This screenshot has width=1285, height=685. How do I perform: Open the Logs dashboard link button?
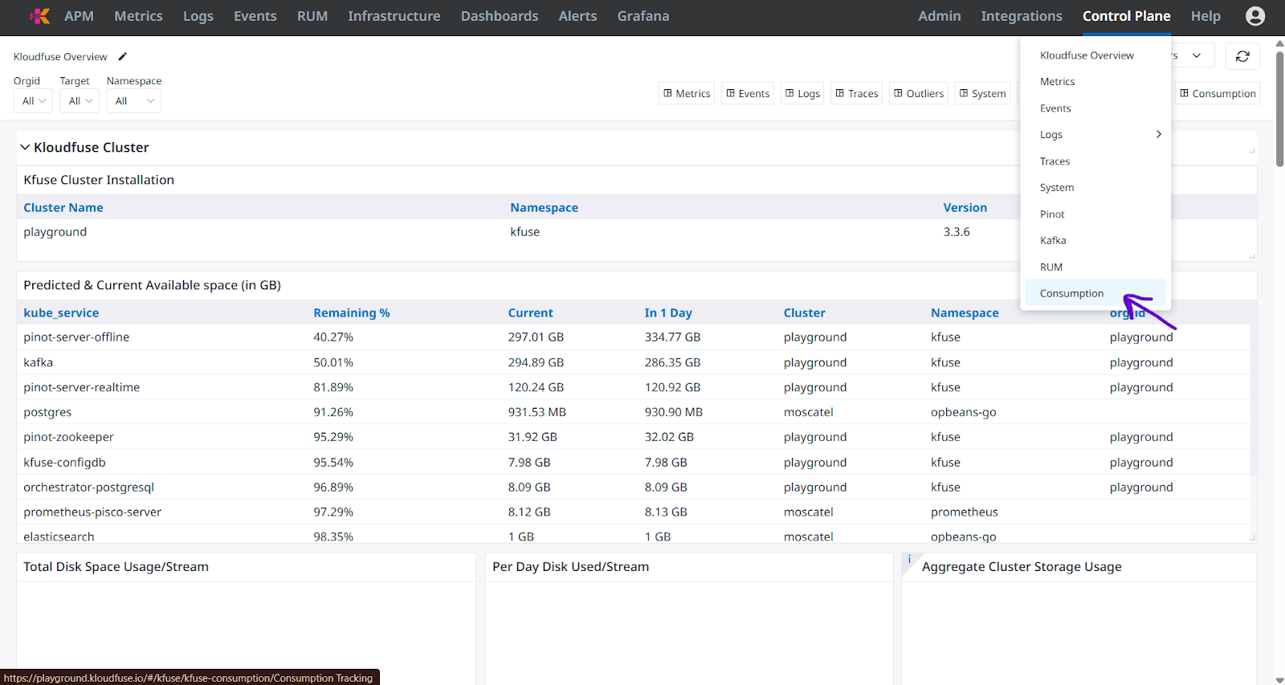click(x=802, y=94)
